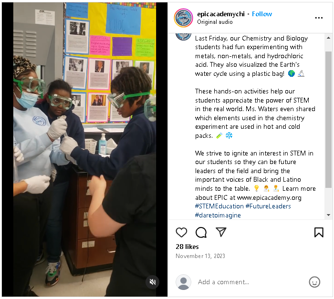
Task: View the 28 likes list
Action: pos(187,247)
